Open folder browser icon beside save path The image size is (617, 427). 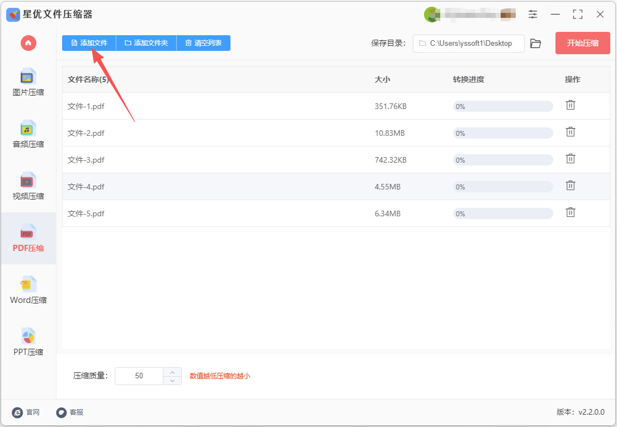tap(535, 43)
